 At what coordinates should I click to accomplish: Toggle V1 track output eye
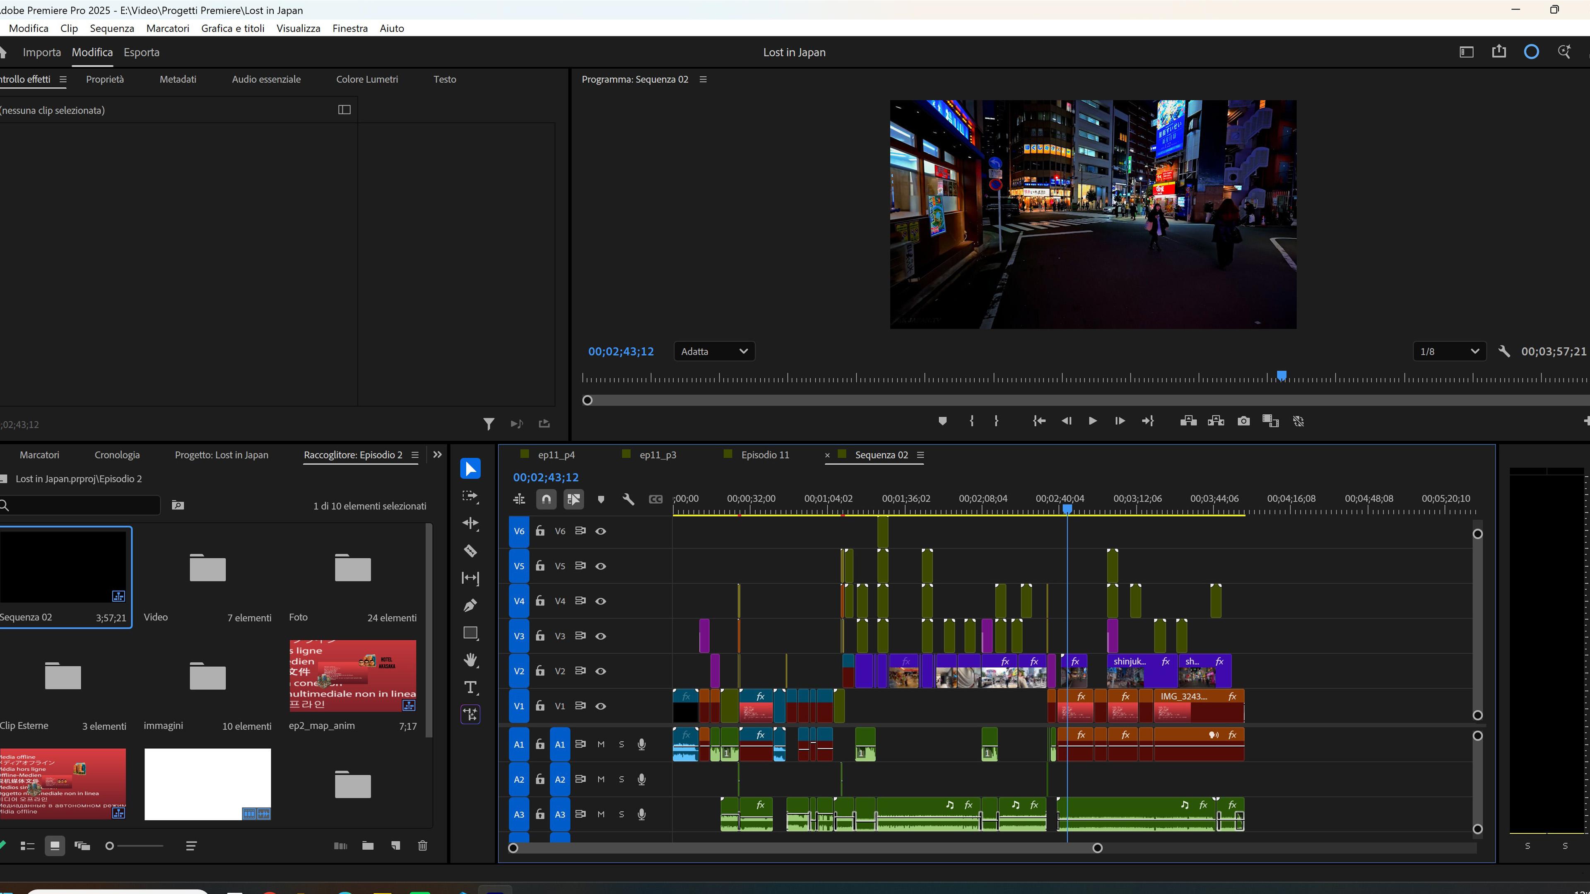pyautogui.click(x=600, y=706)
